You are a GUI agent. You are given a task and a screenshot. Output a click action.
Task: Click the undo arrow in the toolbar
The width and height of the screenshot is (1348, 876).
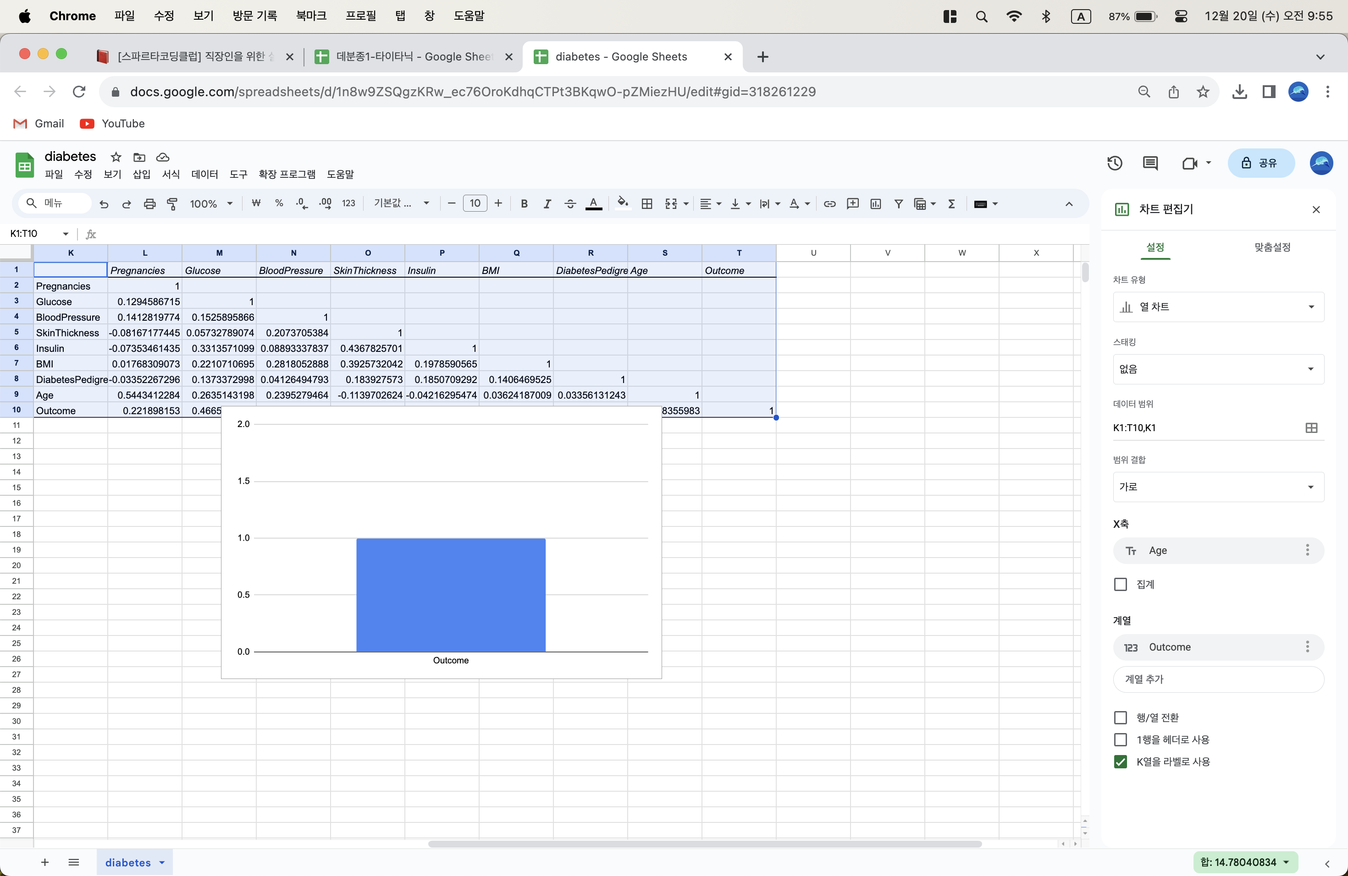104,204
